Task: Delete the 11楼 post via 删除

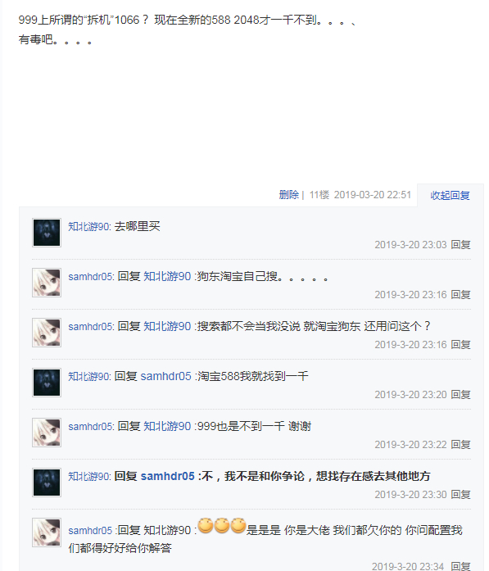Action: pyautogui.click(x=289, y=195)
